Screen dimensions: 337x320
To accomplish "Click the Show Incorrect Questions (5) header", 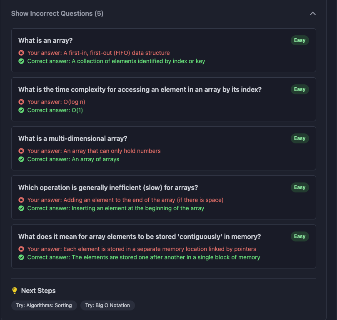I will tap(57, 14).
